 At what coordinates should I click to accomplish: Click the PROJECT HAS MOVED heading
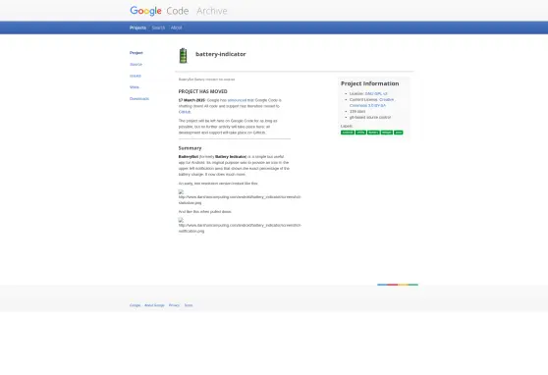pyautogui.click(x=202, y=91)
